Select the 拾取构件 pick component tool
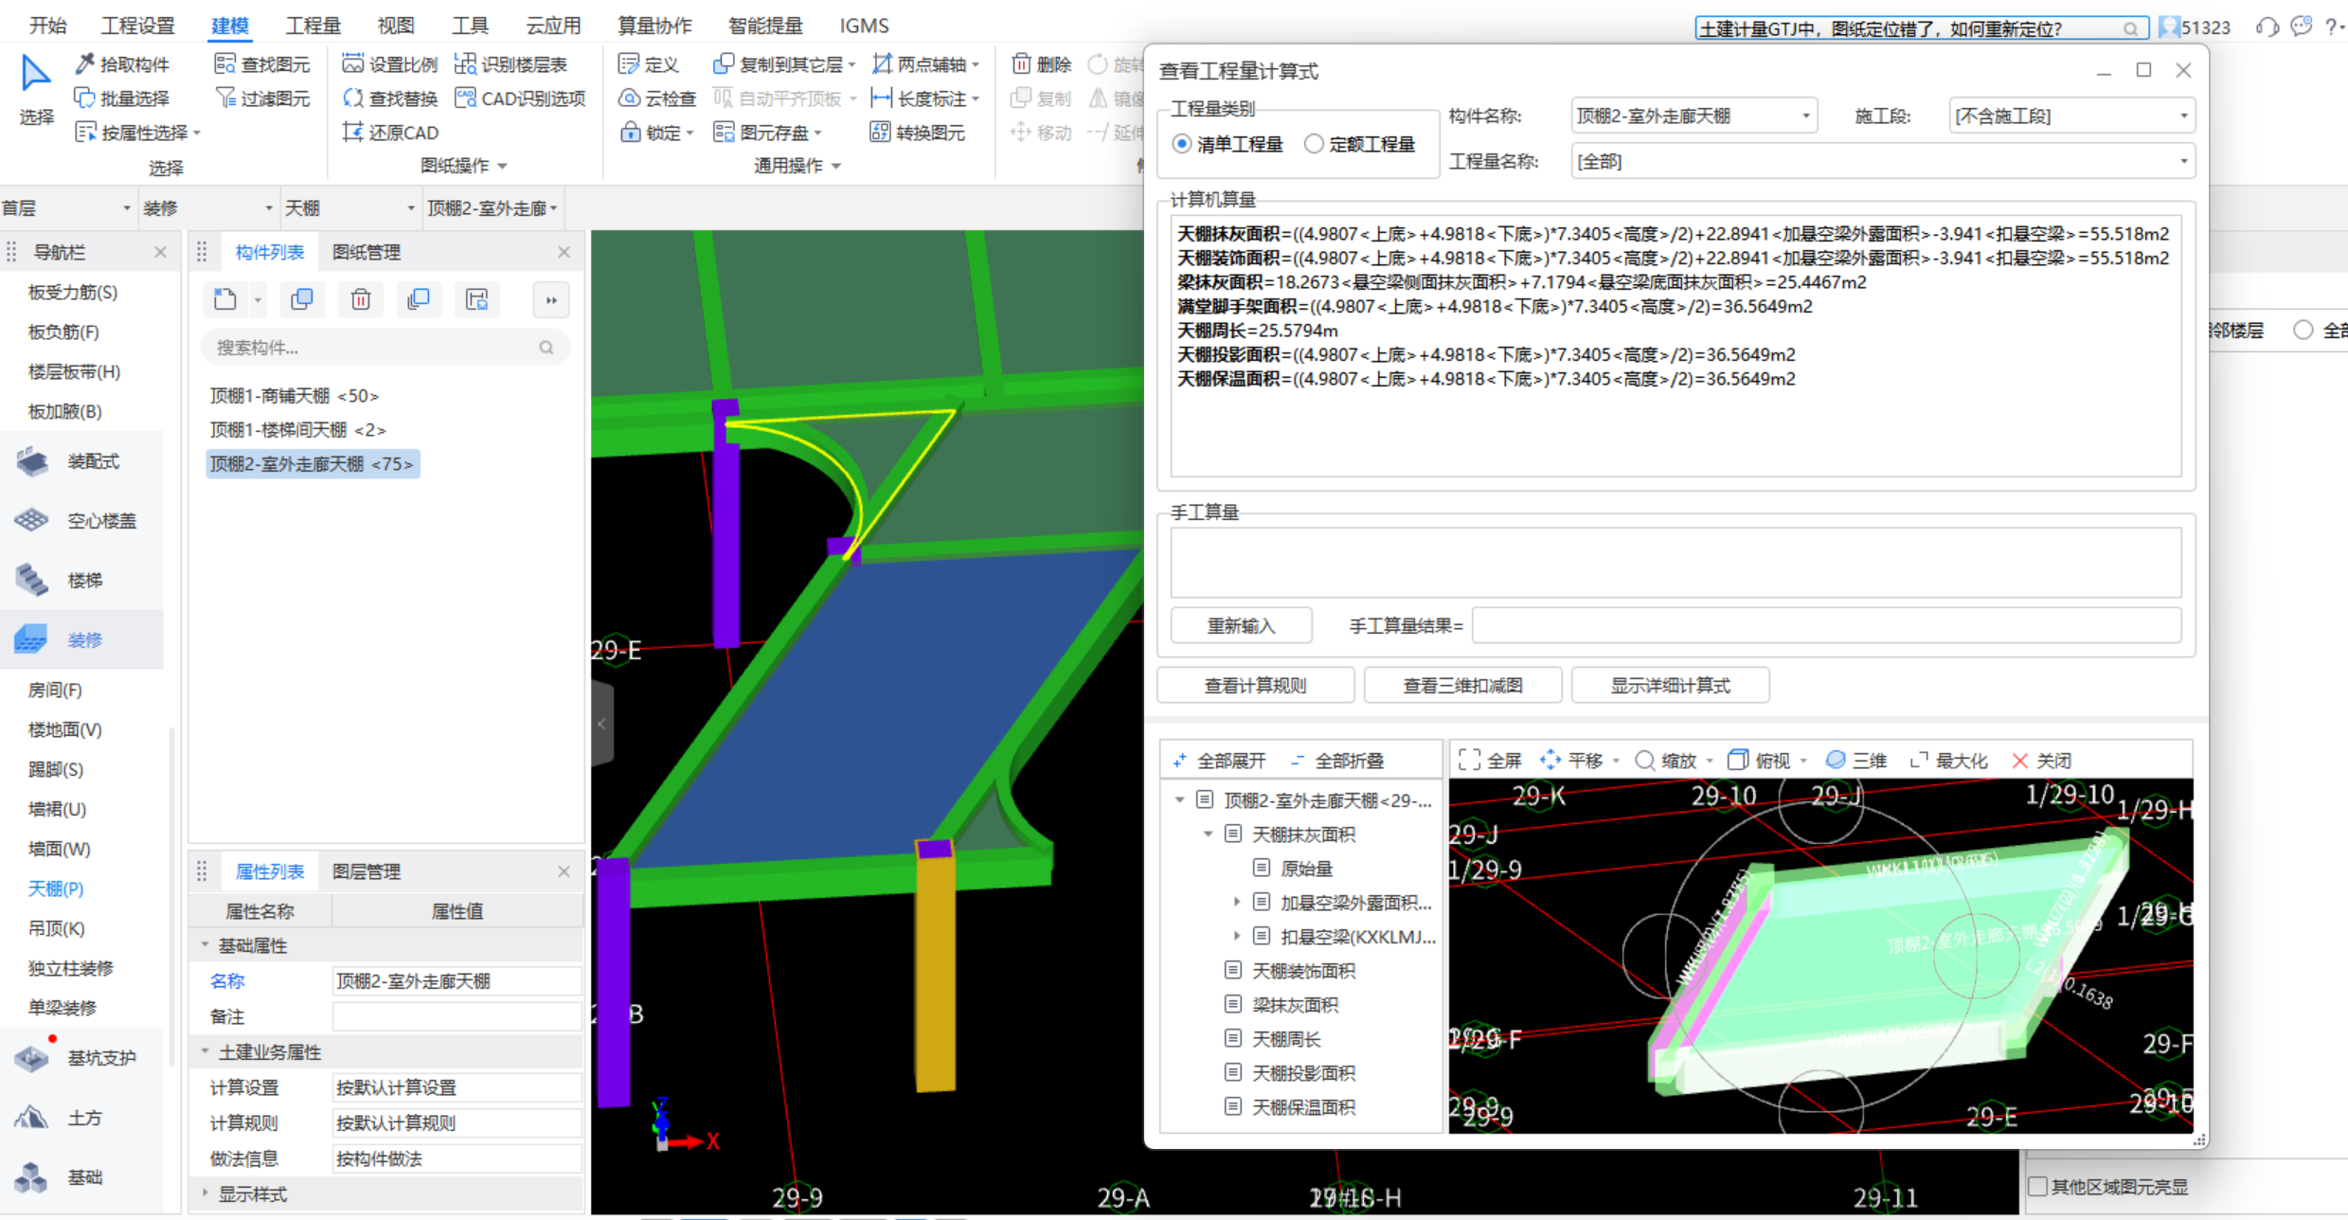2348x1220 pixels. [122, 63]
